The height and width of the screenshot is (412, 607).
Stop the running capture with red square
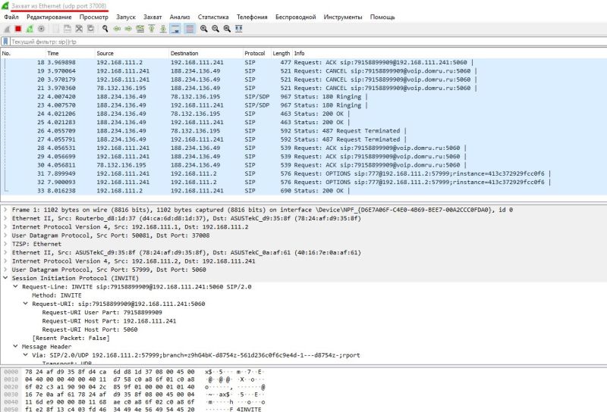(18, 29)
